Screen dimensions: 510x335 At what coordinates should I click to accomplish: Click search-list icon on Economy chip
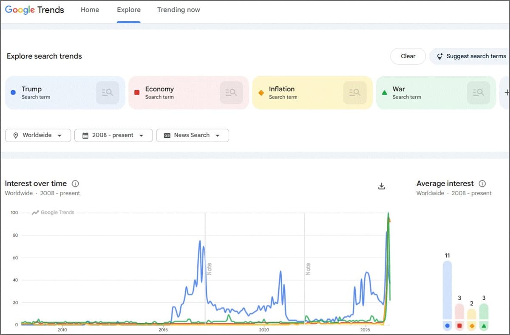click(231, 93)
